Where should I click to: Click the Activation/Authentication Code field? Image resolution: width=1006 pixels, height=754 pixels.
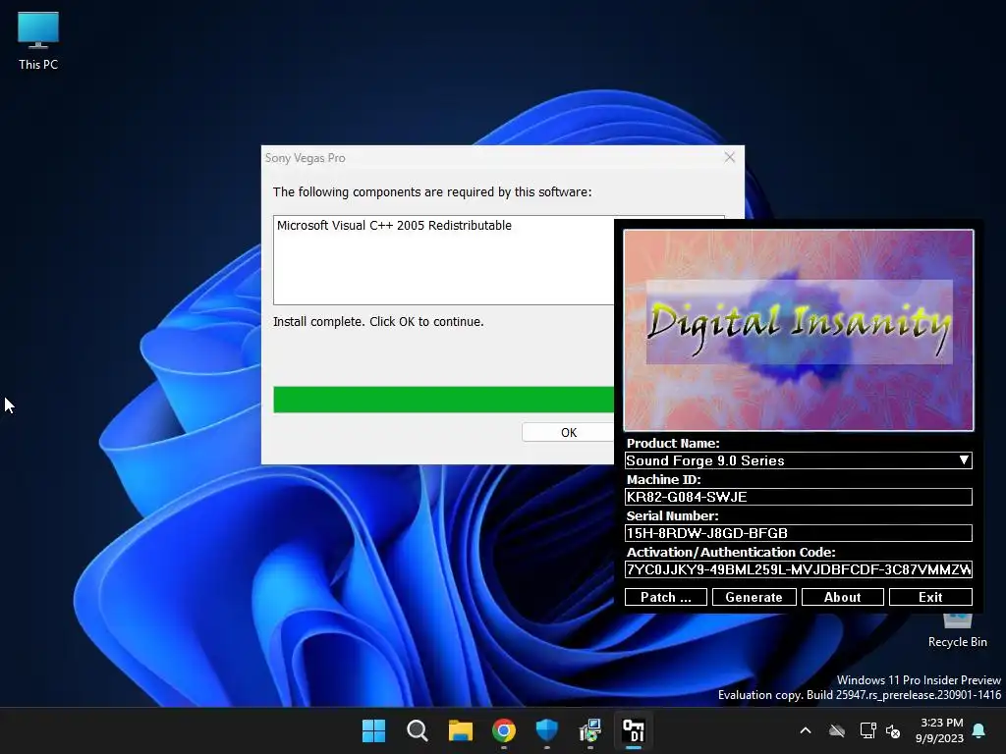798,569
